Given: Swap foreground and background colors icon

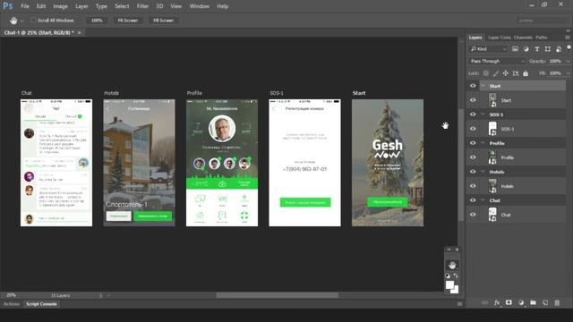Looking at the screenshot, I should [456, 275].
